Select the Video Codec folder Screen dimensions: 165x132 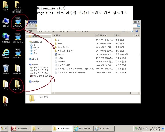61,47
